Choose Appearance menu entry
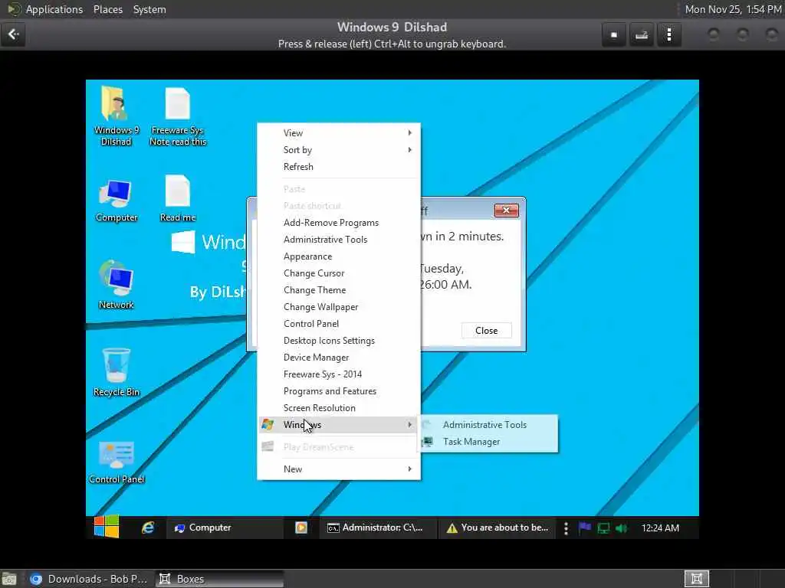785x588 pixels. pos(339,256)
